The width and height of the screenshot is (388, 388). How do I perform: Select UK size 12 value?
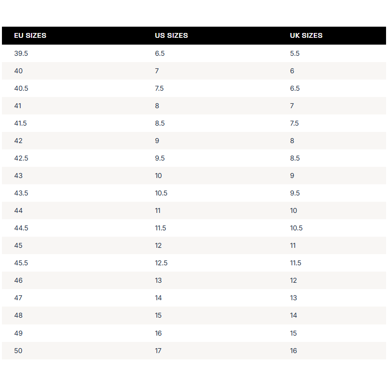(x=293, y=280)
